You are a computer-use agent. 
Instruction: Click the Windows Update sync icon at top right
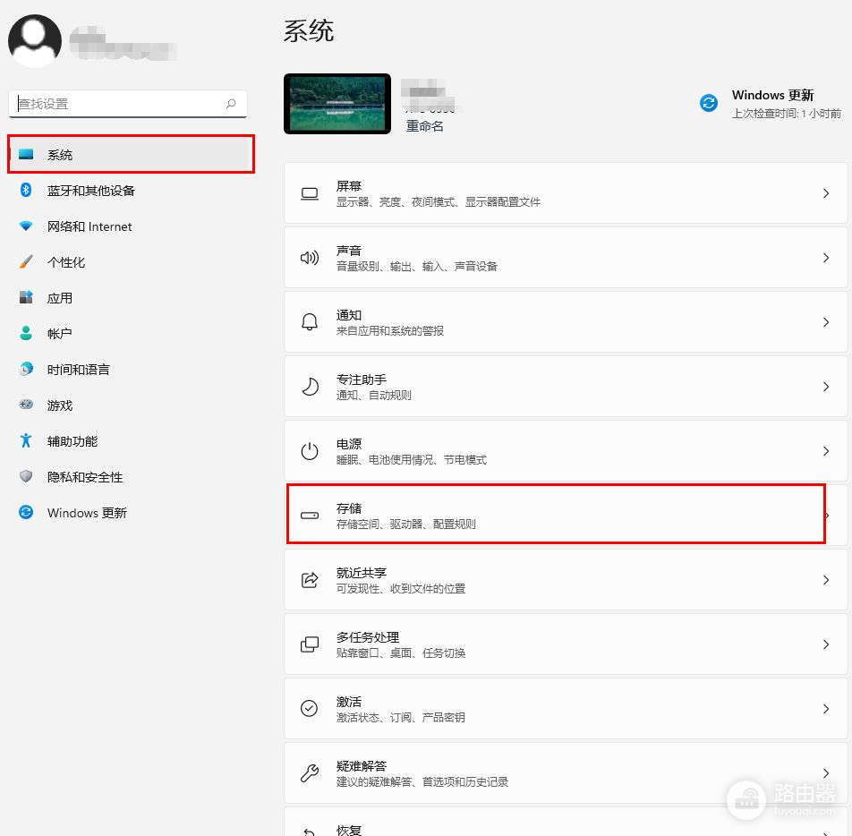tap(709, 103)
